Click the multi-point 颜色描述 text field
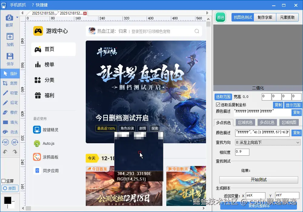 (x=262, y=133)
